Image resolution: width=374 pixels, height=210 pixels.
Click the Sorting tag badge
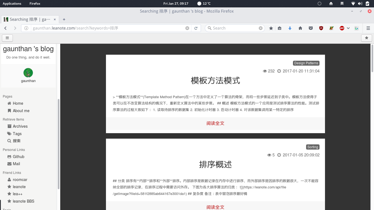313,147
